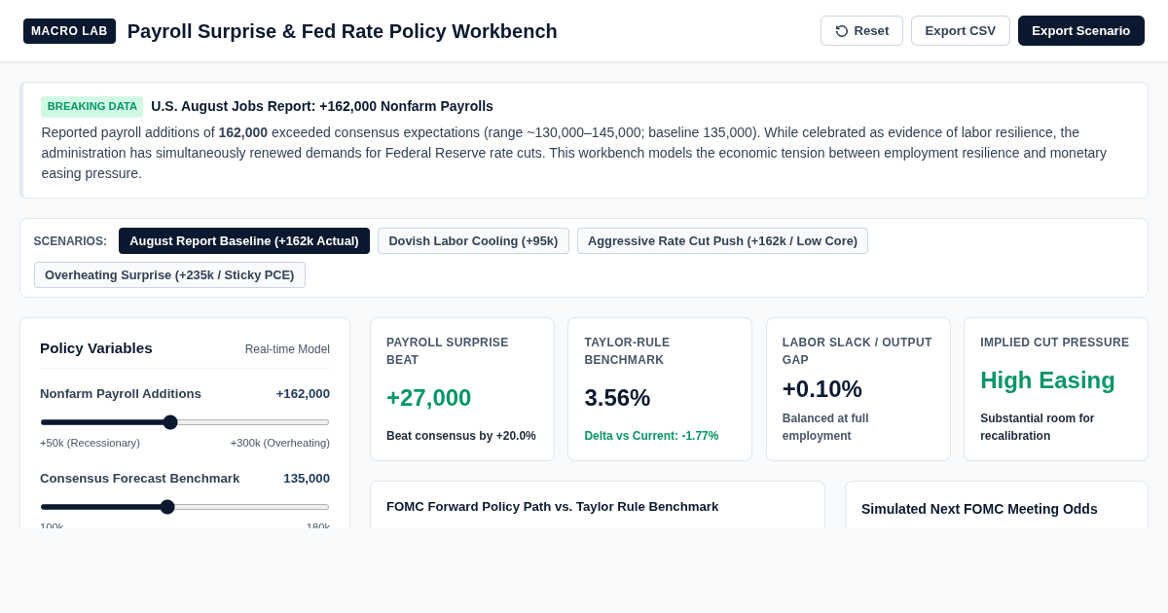Click the +50k (Recessionary) slider label
This screenshot has height=613, width=1168.
(90, 443)
